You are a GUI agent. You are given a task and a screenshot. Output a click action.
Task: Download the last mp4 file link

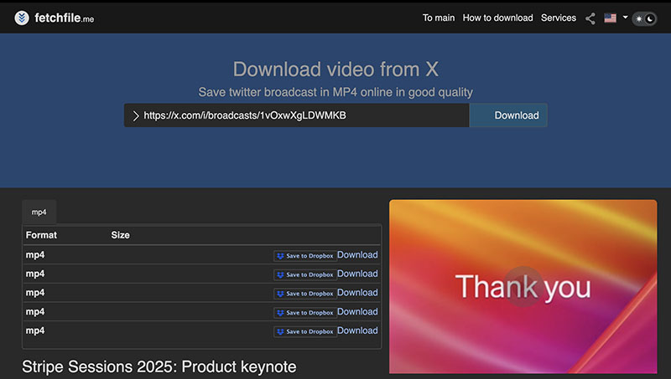click(x=357, y=330)
